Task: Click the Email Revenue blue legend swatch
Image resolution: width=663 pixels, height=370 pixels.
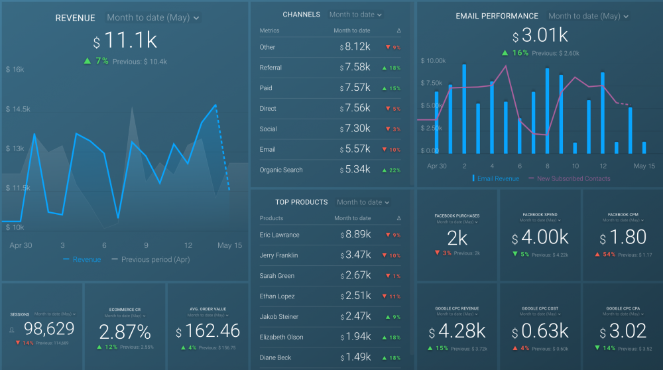Action: pos(473,178)
